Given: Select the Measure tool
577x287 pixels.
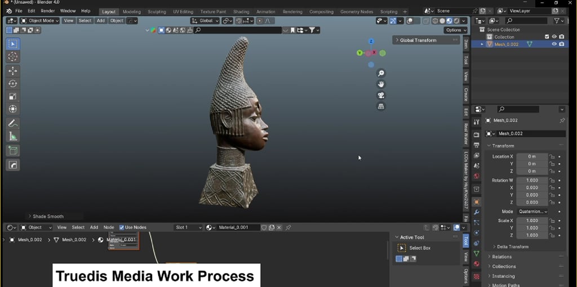Looking at the screenshot, I should (x=13, y=136).
